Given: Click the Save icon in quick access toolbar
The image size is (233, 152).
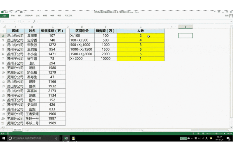Looking at the screenshot, I should 6,12.
